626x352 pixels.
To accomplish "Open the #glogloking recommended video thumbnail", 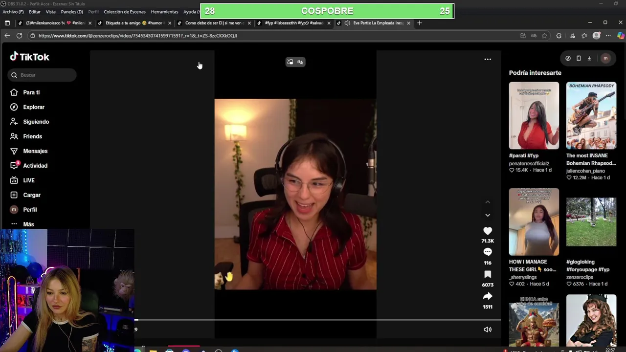I will pyautogui.click(x=591, y=221).
